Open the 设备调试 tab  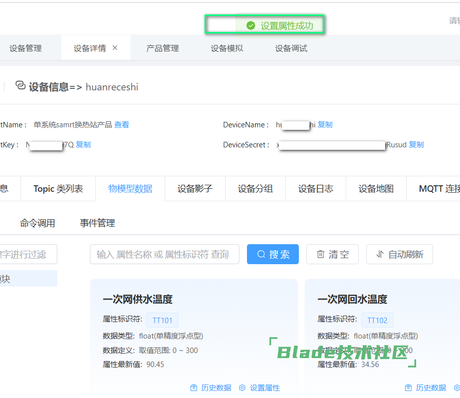291,48
